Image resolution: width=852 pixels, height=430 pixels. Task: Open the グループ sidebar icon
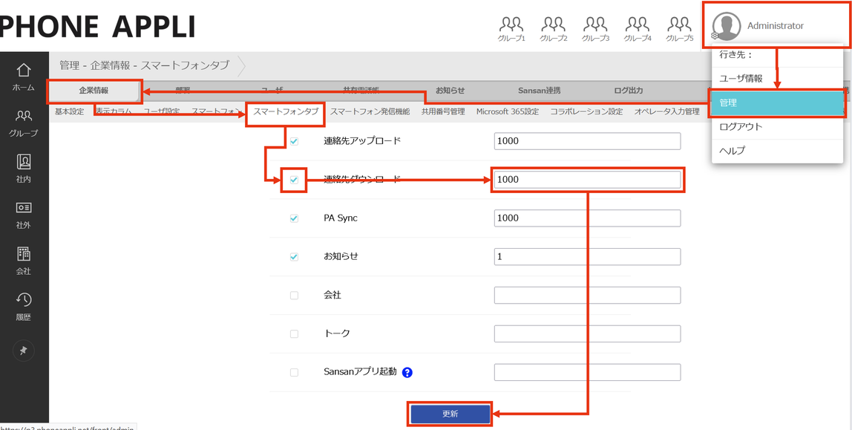click(23, 123)
